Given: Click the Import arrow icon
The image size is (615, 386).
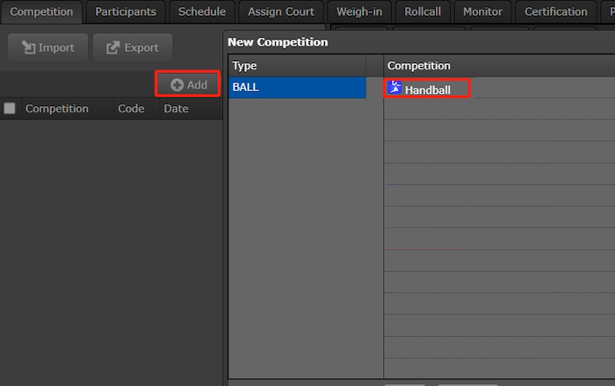Looking at the screenshot, I should click(x=28, y=47).
